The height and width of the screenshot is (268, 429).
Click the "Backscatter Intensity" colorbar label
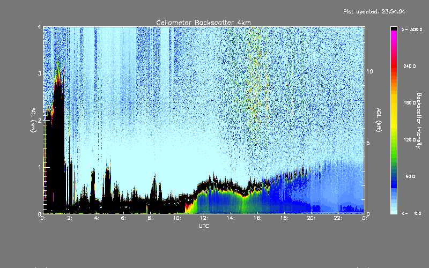pos(419,121)
